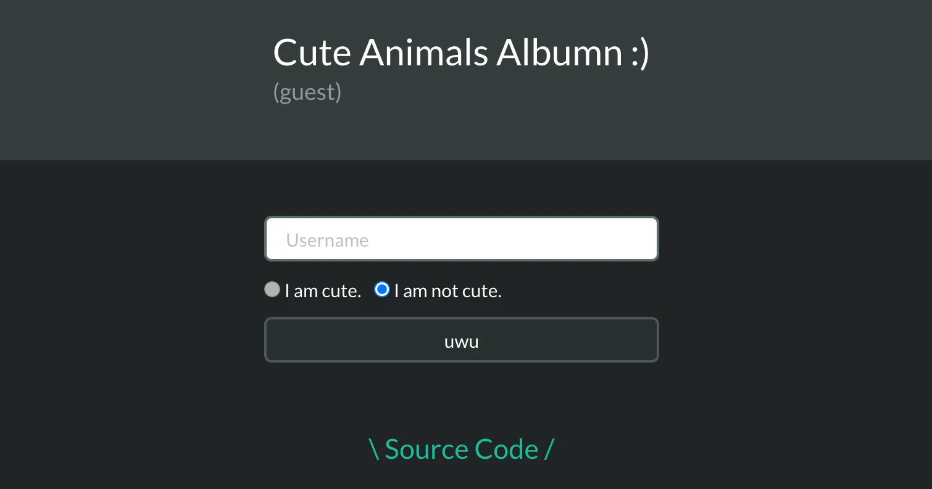This screenshot has width=932, height=489.
Task: Click the Username input field
Action: point(462,239)
